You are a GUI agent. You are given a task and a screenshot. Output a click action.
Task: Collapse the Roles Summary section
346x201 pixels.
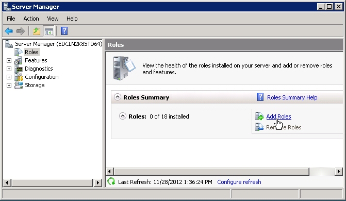tap(118, 97)
